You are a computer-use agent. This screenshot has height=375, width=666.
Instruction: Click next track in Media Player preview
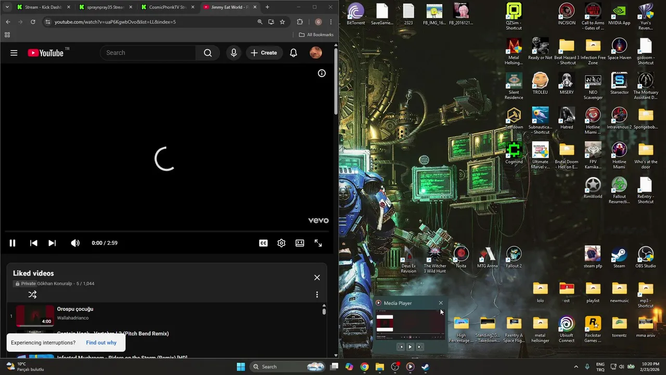click(420, 346)
